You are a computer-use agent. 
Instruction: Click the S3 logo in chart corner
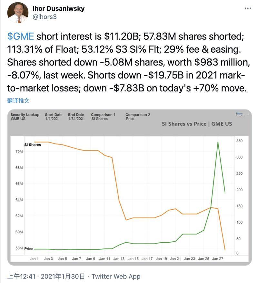point(243,115)
